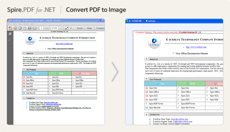The image size is (230, 132).
Task: Open the Help menu in Adobe Reader
Action: 32,24
